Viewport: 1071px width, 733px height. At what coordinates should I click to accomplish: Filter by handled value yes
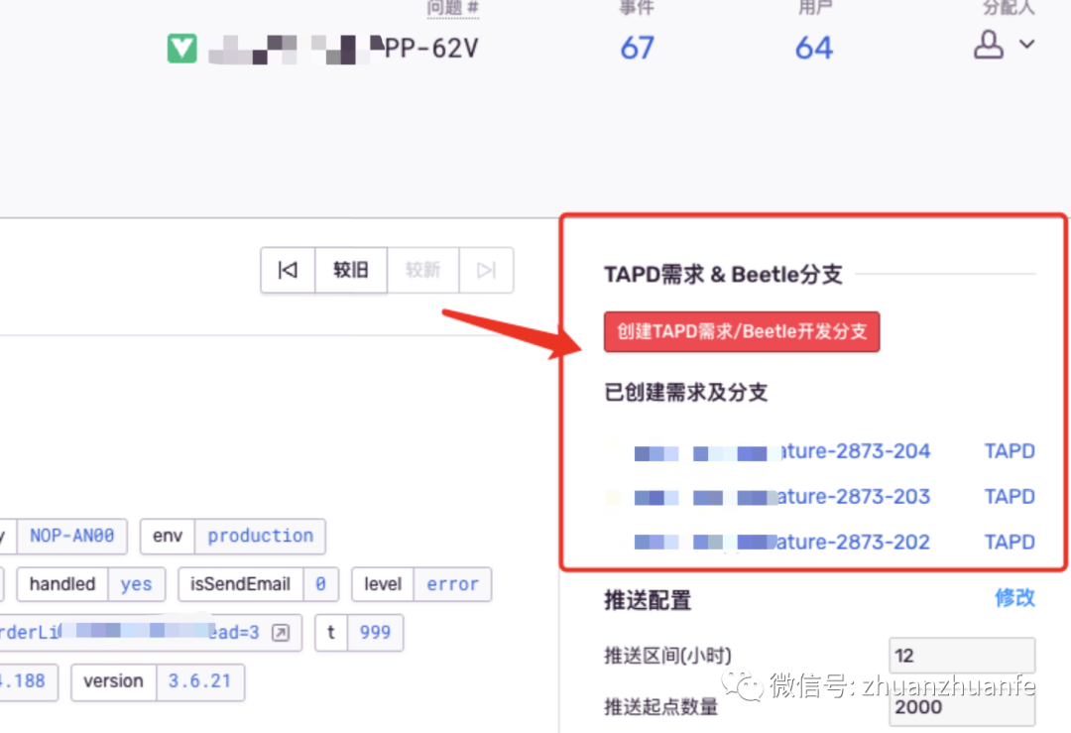point(137,585)
